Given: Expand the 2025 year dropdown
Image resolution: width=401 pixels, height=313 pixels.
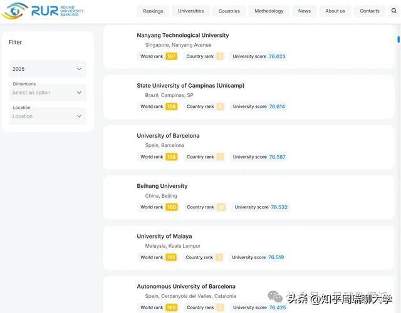Looking at the screenshot, I should tap(47, 69).
